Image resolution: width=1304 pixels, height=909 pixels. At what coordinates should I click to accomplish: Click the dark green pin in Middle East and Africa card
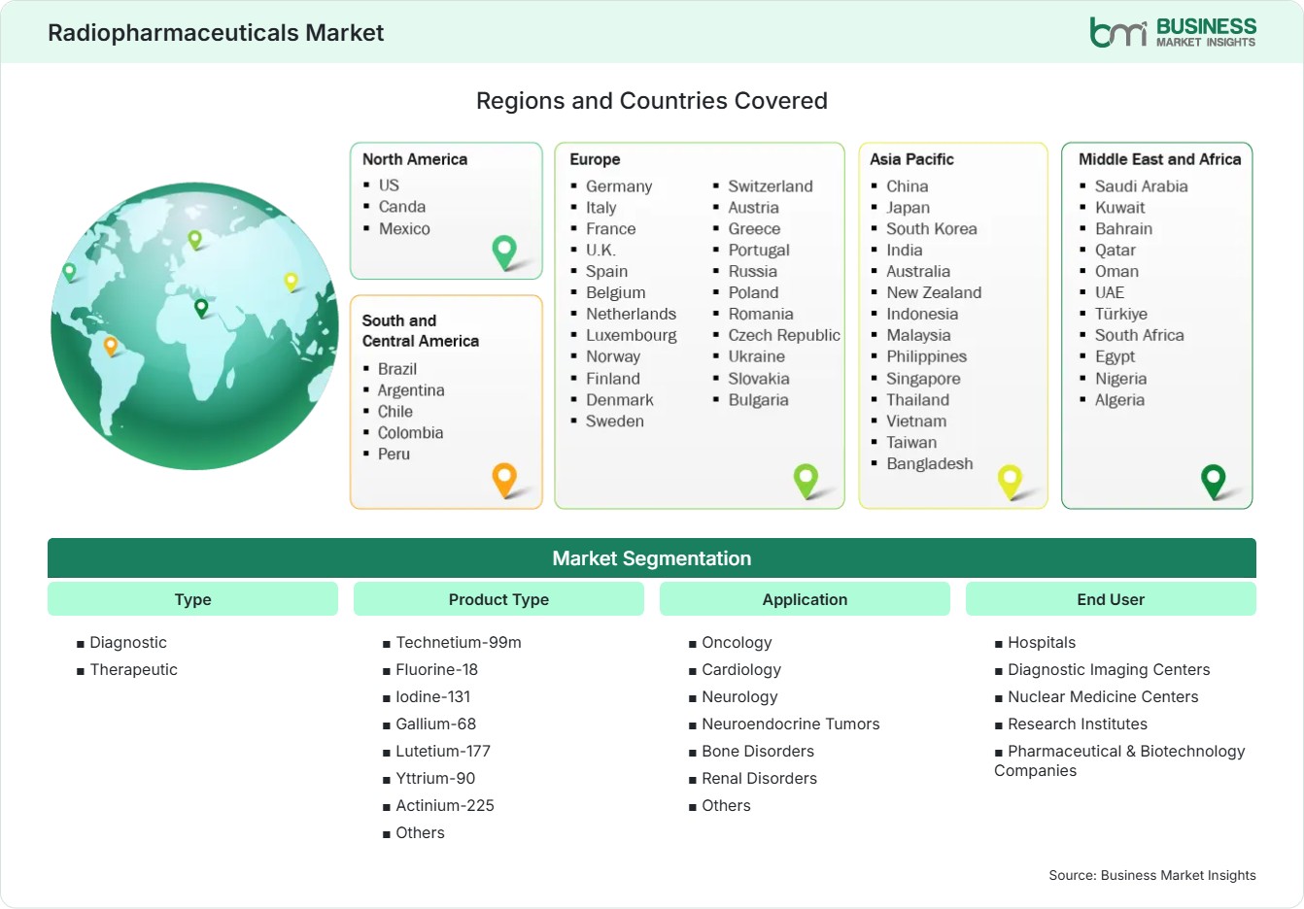point(1214,481)
